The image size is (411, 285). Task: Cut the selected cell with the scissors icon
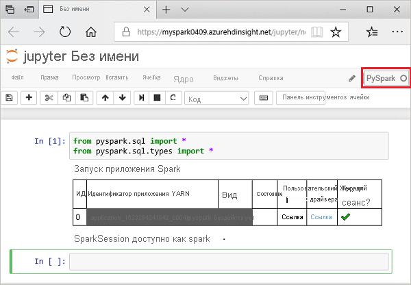[49, 98]
